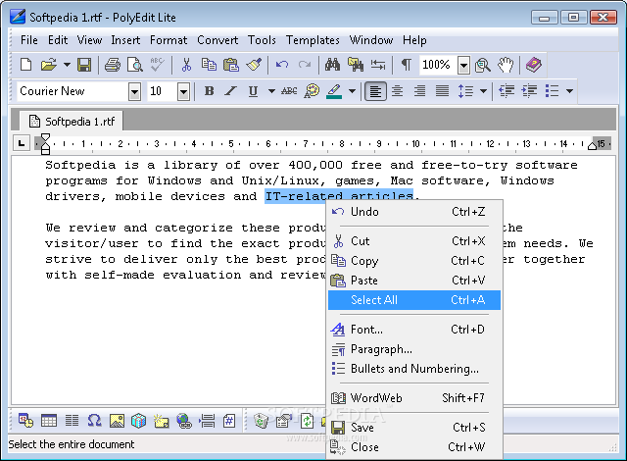Screen dimensions: 627x461
Task: Open the font size 10 dropdown
Action: point(183,92)
